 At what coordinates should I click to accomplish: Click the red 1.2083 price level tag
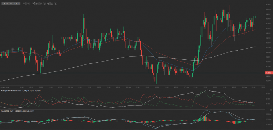269,73
